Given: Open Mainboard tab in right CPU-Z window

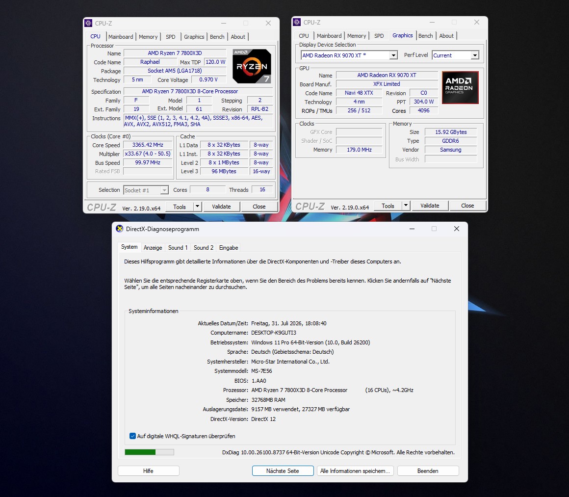Looking at the screenshot, I should [329, 36].
